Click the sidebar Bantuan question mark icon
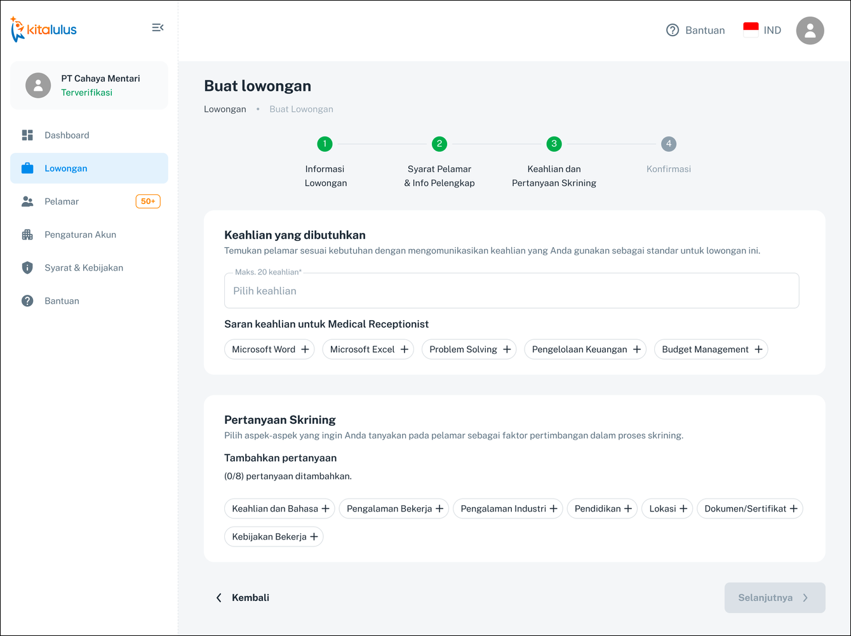This screenshot has width=851, height=636. (x=27, y=301)
